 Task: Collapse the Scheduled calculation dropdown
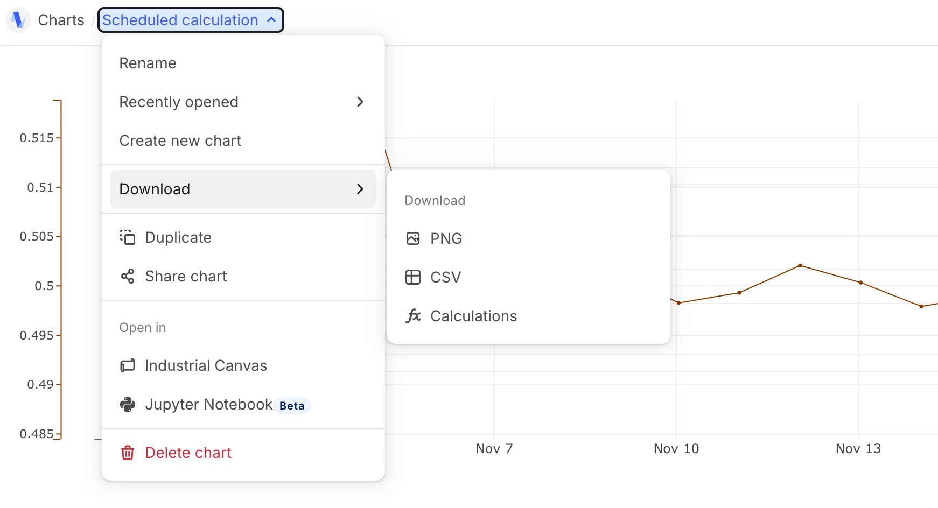[271, 20]
